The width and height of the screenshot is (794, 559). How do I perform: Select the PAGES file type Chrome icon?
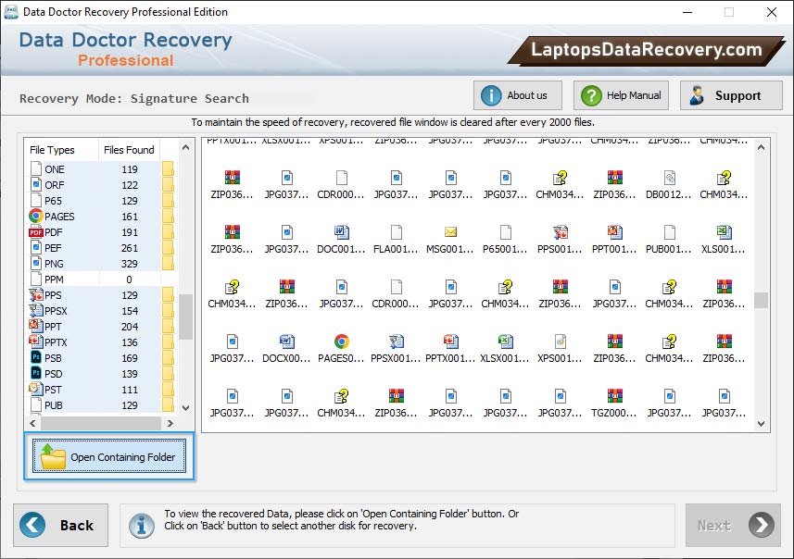[x=35, y=216]
